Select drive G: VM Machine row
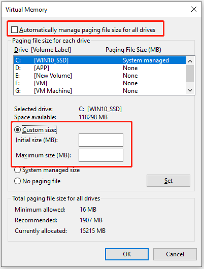Screen dimensions: 204x269 click(x=100, y=91)
